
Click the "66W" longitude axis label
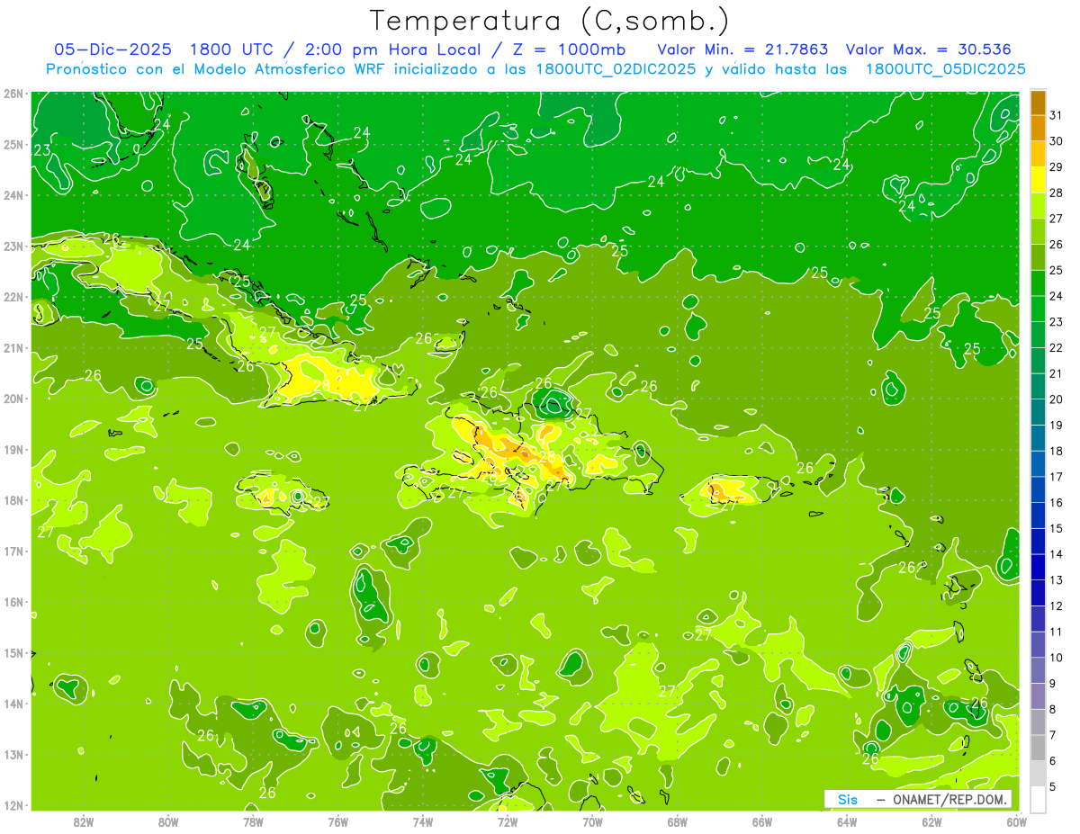click(762, 821)
